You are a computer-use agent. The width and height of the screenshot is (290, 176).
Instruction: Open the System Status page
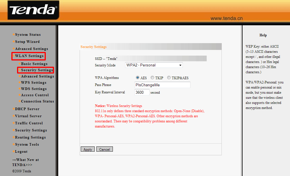coord(28,35)
